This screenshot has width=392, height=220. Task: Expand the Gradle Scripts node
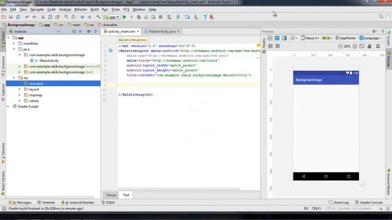pyautogui.click(x=9, y=106)
